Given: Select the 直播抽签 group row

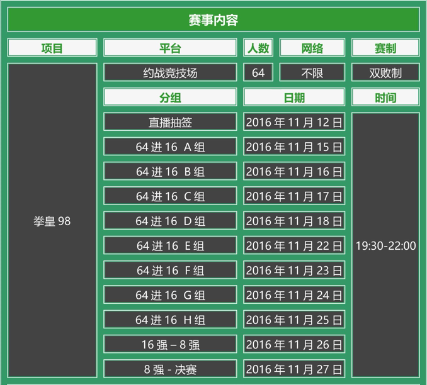Looking at the screenshot, I should tap(170, 122).
